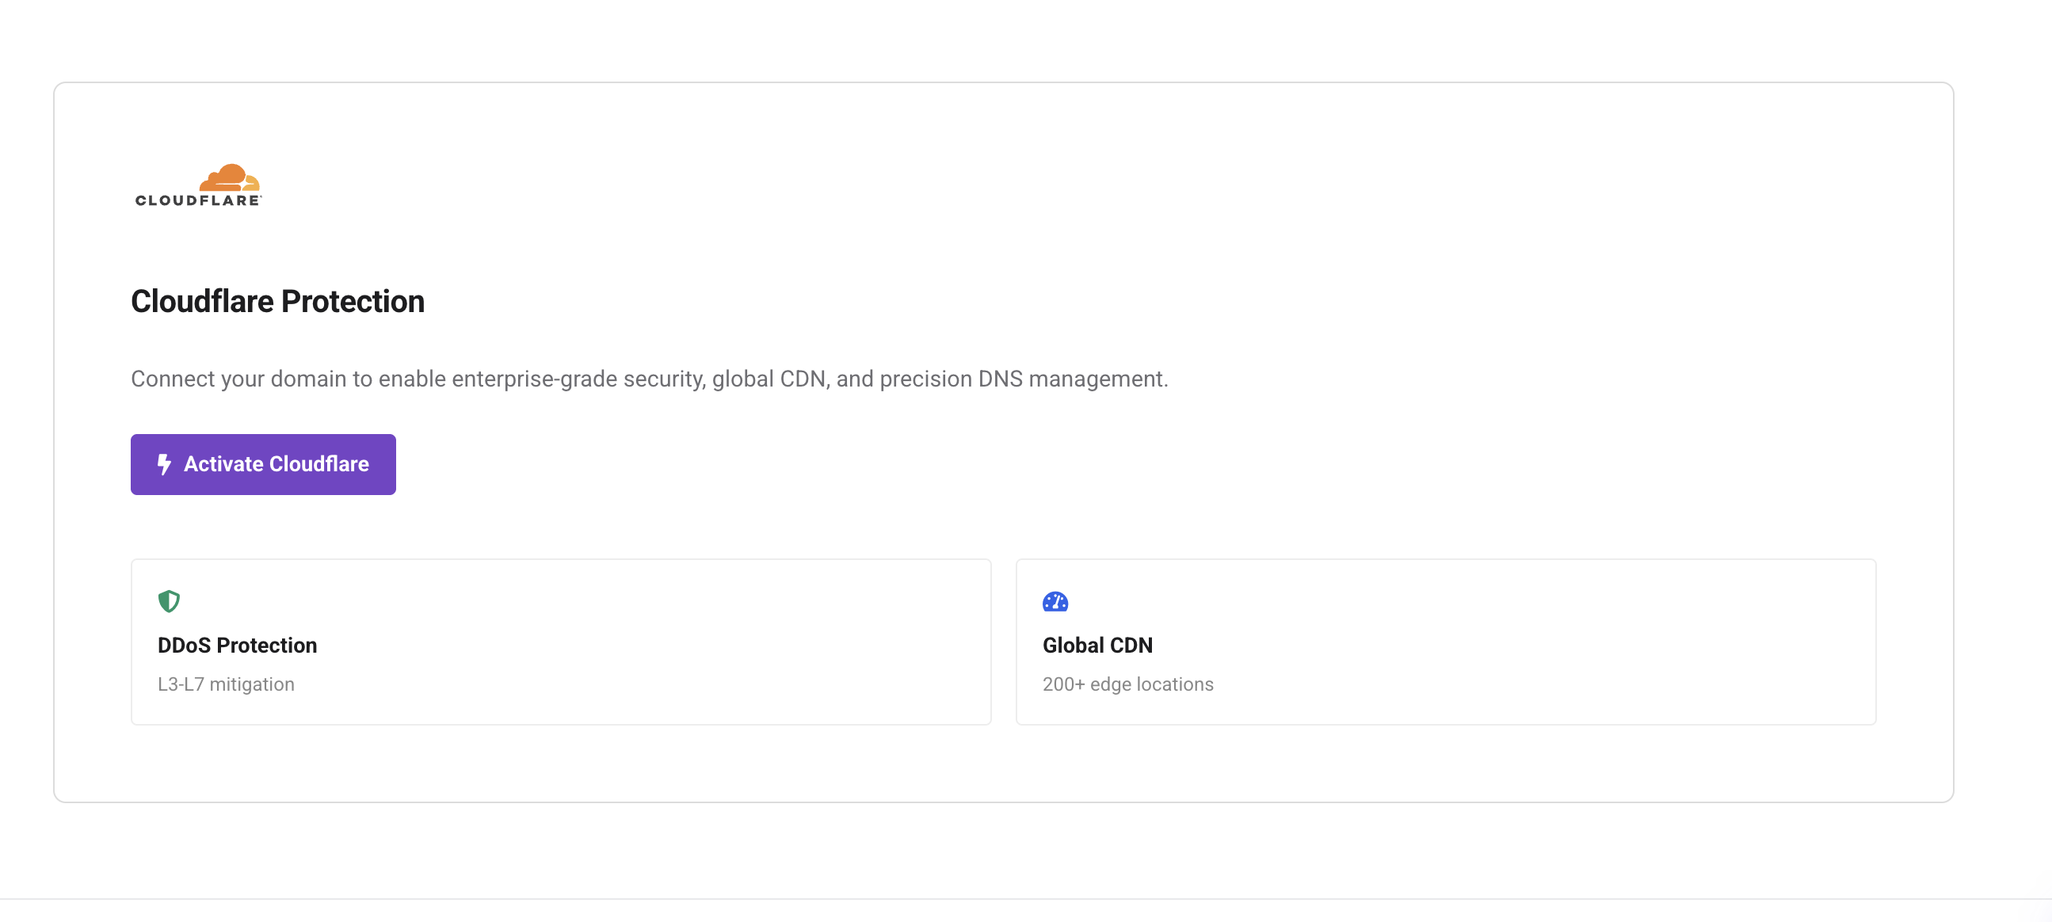Click the Cloudflare Protection heading

click(277, 301)
